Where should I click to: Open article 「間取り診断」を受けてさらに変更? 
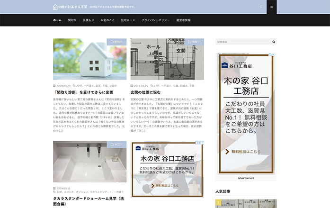tap(83, 92)
